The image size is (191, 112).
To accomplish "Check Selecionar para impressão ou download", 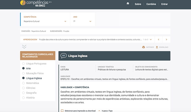I will coord(62,111).
